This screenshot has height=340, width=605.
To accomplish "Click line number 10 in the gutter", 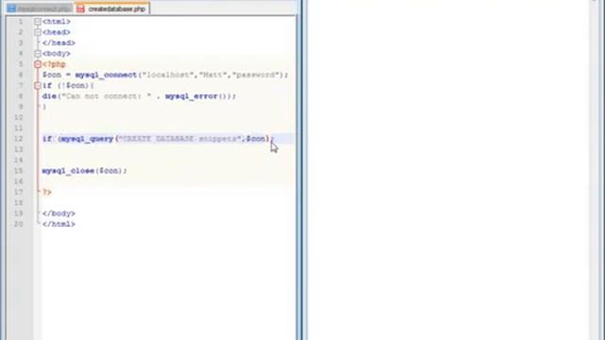I will tap(19, 117).
